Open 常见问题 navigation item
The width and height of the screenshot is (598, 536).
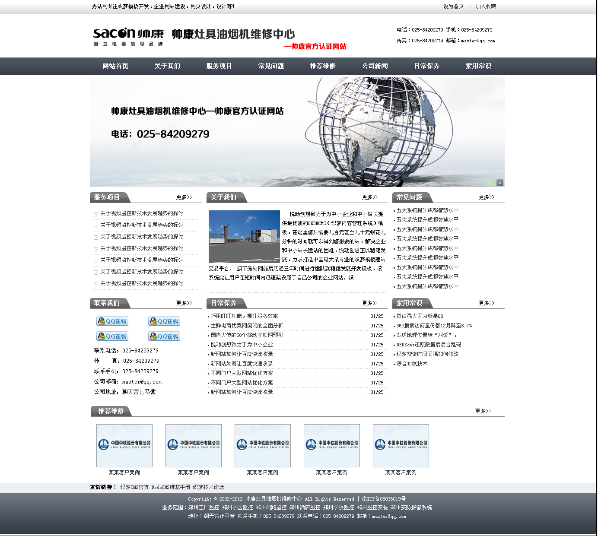[271, 66]
